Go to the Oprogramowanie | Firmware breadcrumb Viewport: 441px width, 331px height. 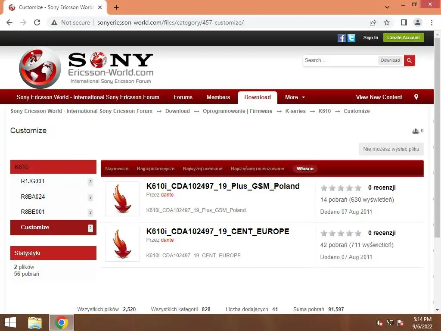click(x=237, y=111)
